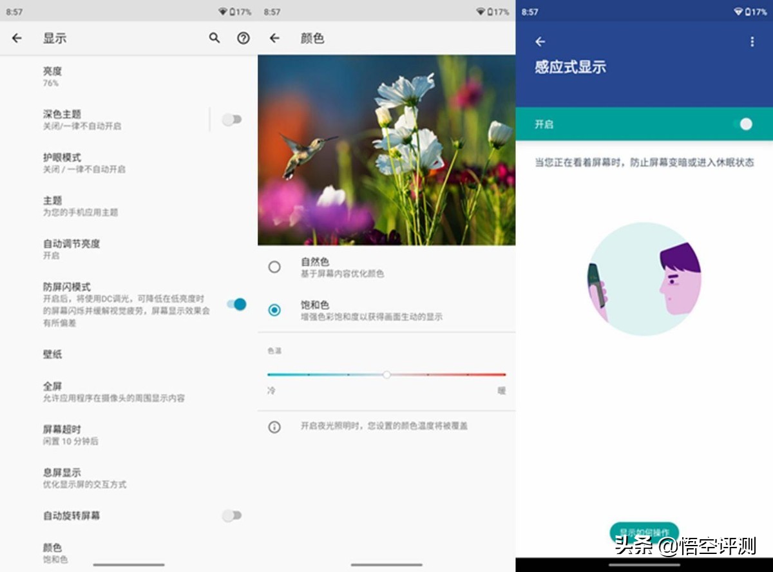Open the help icon next to search
This screenshot has width=773, height=572.
pyautogui.click(x=243, y=39)
